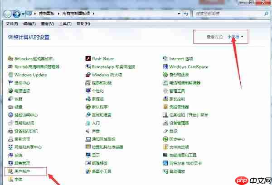Screen dimensions: 272x185
Task: Click the Back navigation button
Action: coord(7,14)
